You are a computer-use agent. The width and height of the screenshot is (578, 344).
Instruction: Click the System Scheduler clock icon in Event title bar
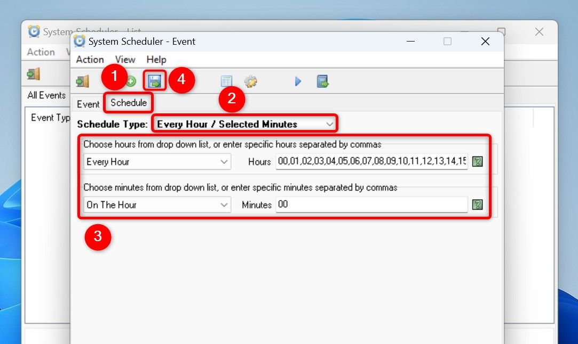pos(79,41)
